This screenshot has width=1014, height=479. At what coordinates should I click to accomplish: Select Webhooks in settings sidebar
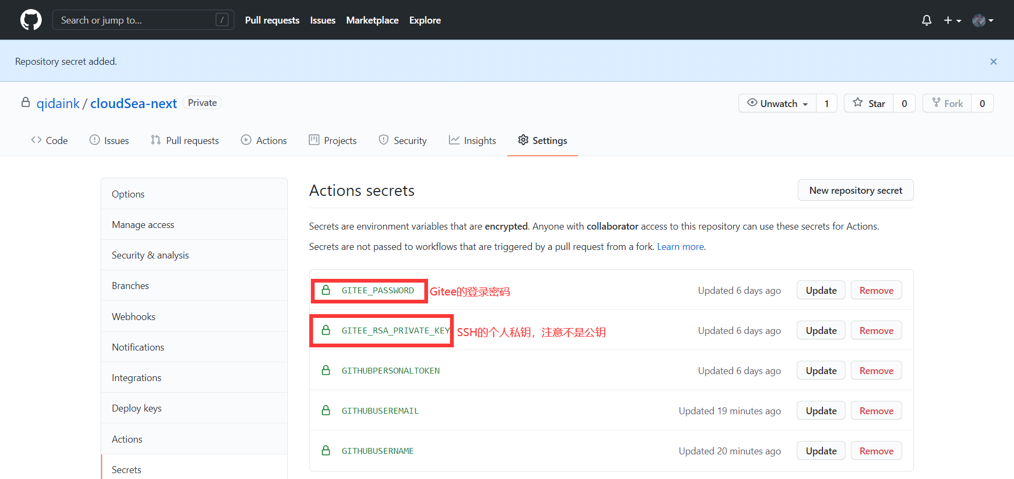point(133,316)
